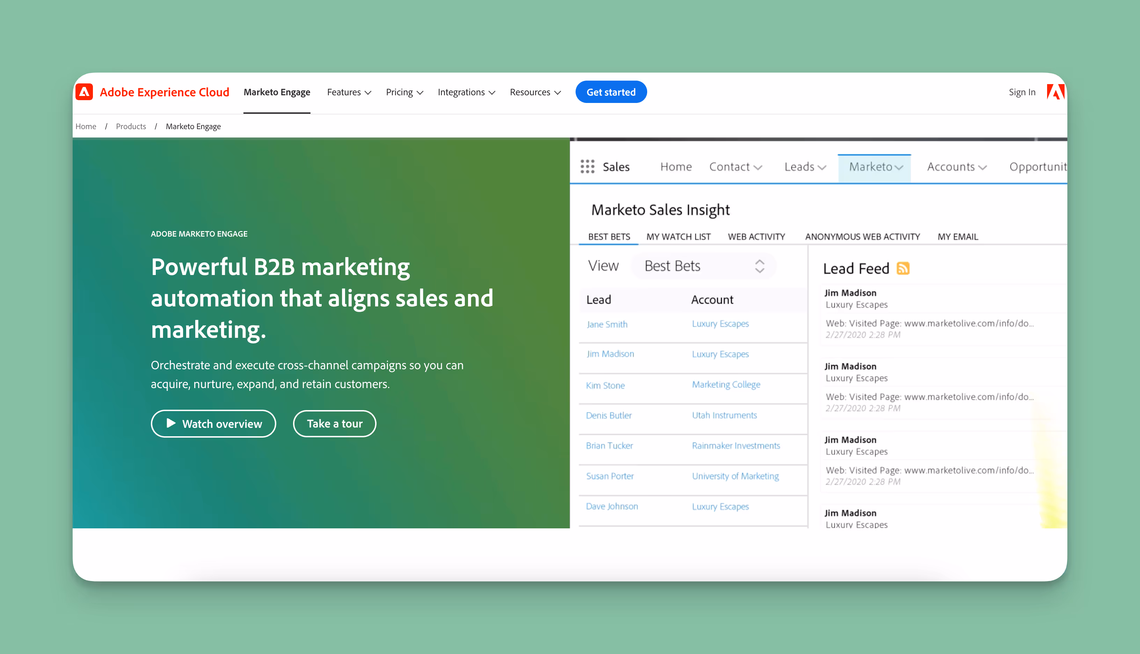Click Marketo Engage in the breadcrumb
1140x654 pixels.
[x=193, y=126]
